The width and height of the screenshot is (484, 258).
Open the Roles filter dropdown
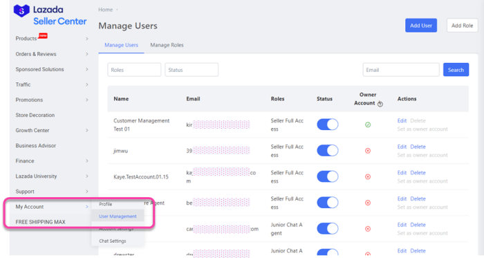[134, 70]
